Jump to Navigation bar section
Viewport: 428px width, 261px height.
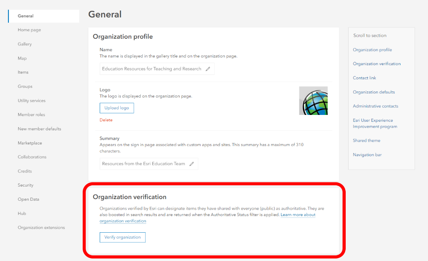point(367,155)
